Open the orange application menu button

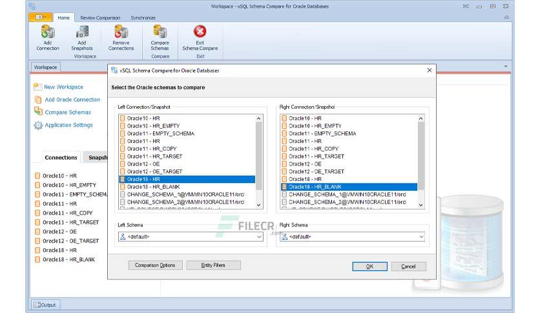[x=41, y=17]
